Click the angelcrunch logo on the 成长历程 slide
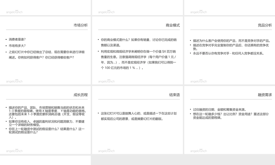275x165 pixels. click(14, 151)
